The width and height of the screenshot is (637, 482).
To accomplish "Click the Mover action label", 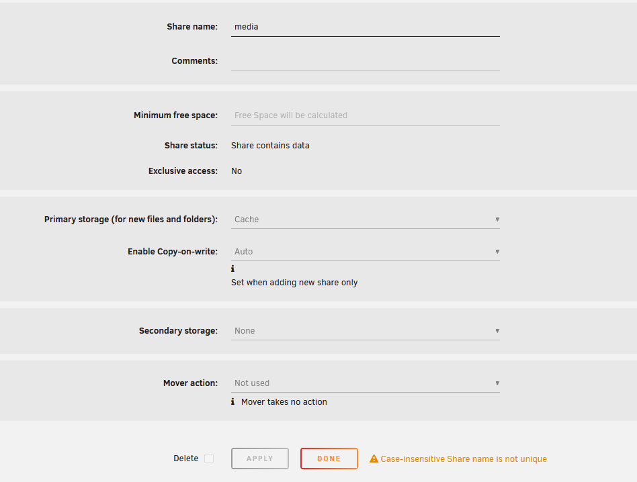I will (191, 383).
